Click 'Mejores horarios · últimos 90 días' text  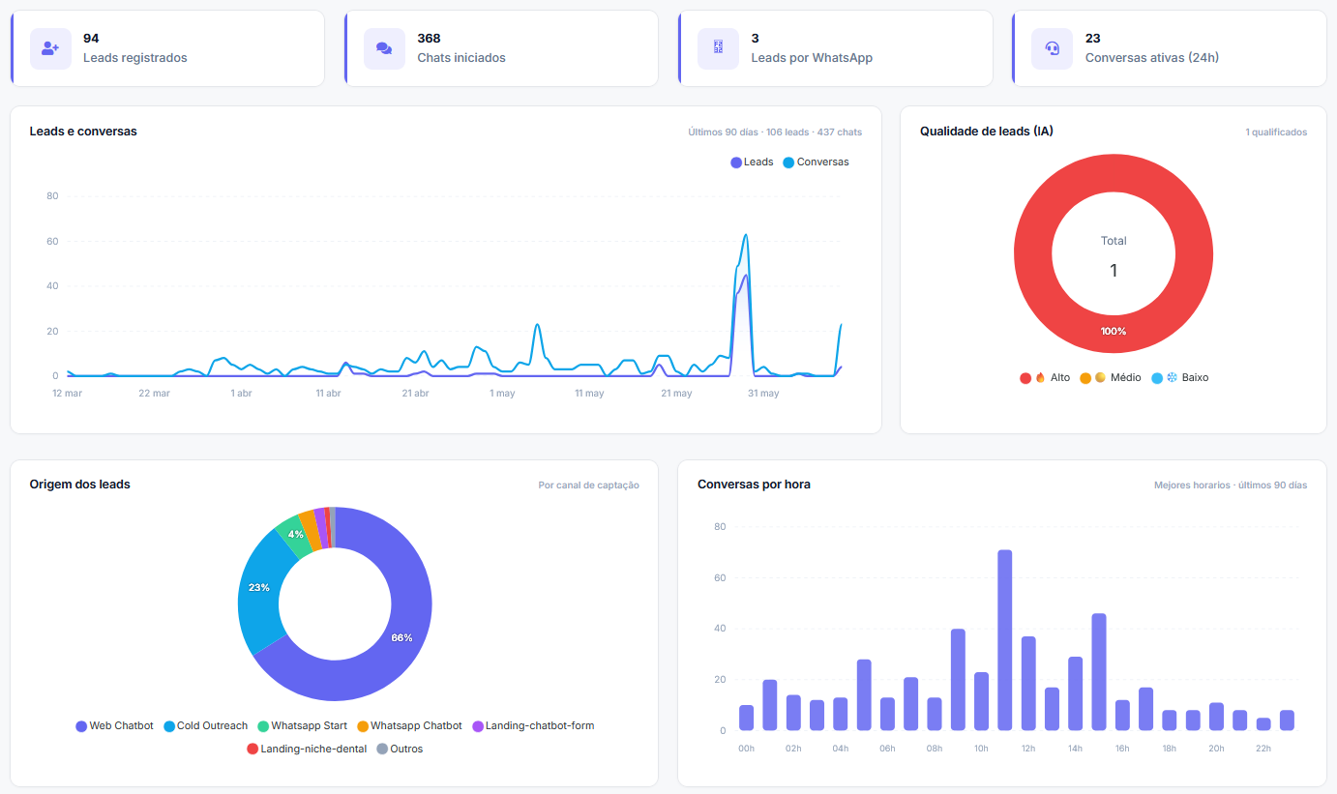point(1231,485)
